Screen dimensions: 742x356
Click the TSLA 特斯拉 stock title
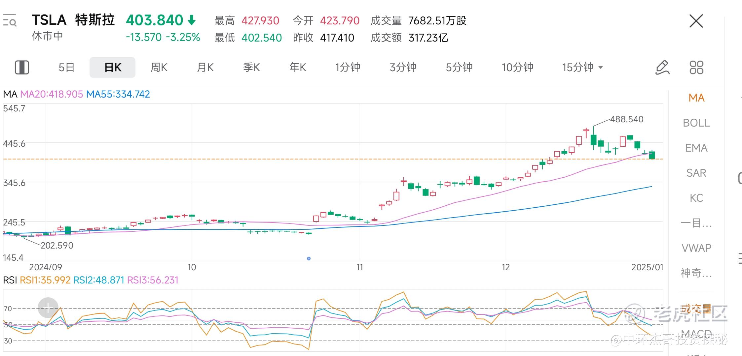pos(73,20)
